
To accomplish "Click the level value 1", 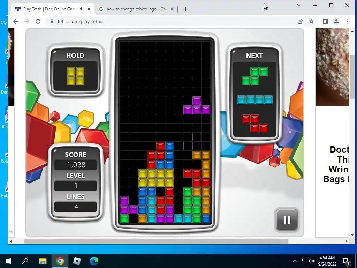I will coord(76,186).
